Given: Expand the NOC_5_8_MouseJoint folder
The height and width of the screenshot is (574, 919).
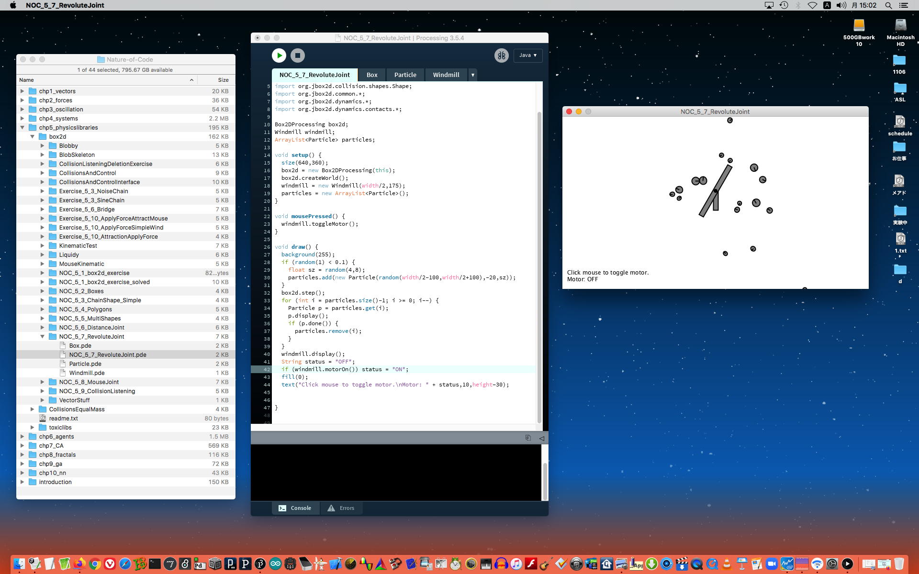Looking at the screenshot, I should point(43,382).
